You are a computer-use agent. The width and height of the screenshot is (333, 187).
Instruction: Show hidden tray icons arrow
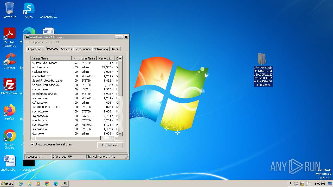pos(290,184)
